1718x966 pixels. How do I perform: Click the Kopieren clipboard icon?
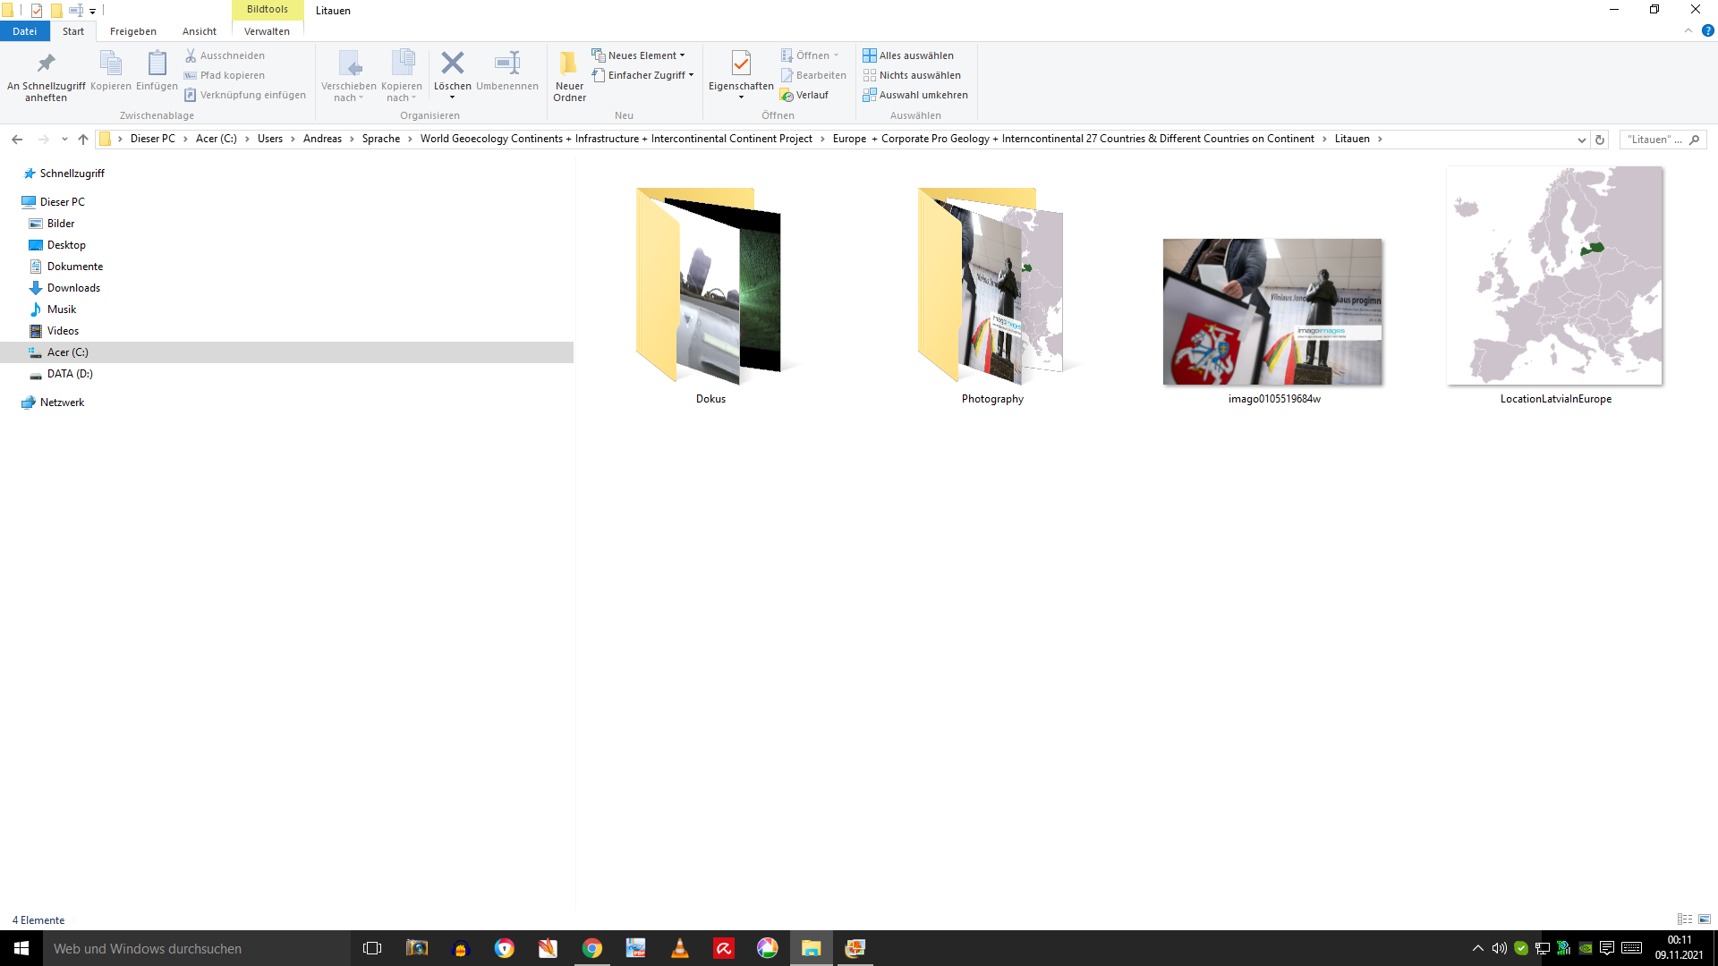111,71
